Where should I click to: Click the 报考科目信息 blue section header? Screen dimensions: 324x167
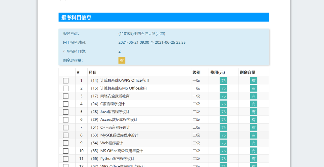164,17
